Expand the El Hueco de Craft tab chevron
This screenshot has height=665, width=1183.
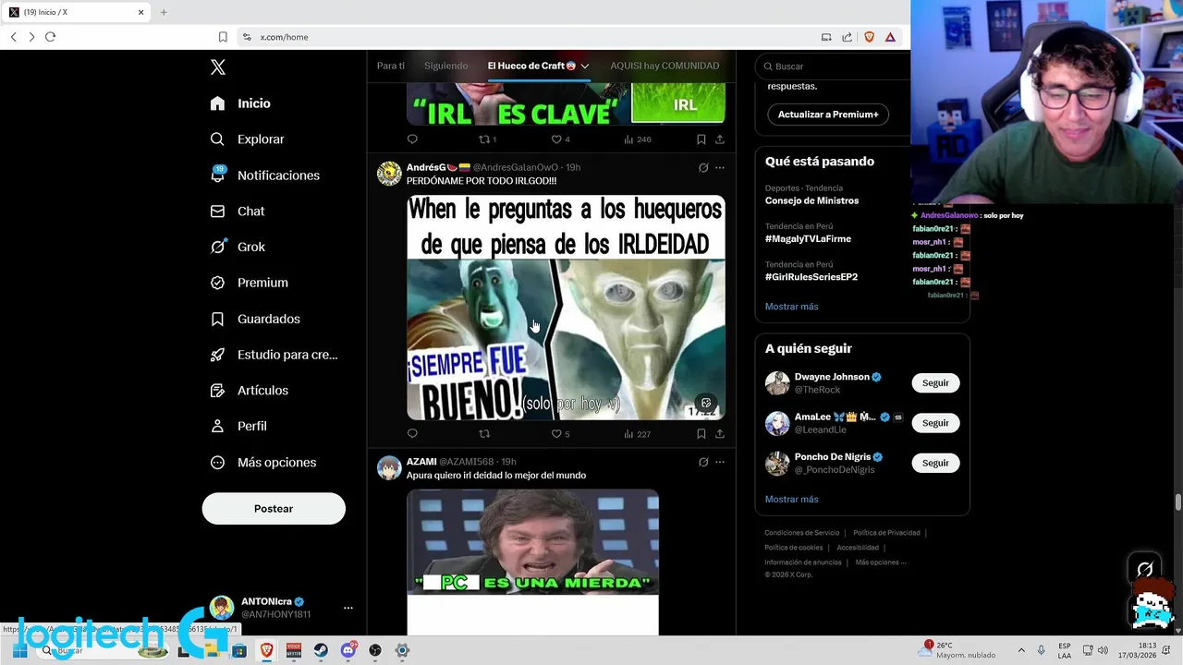(x=585, y=66)
